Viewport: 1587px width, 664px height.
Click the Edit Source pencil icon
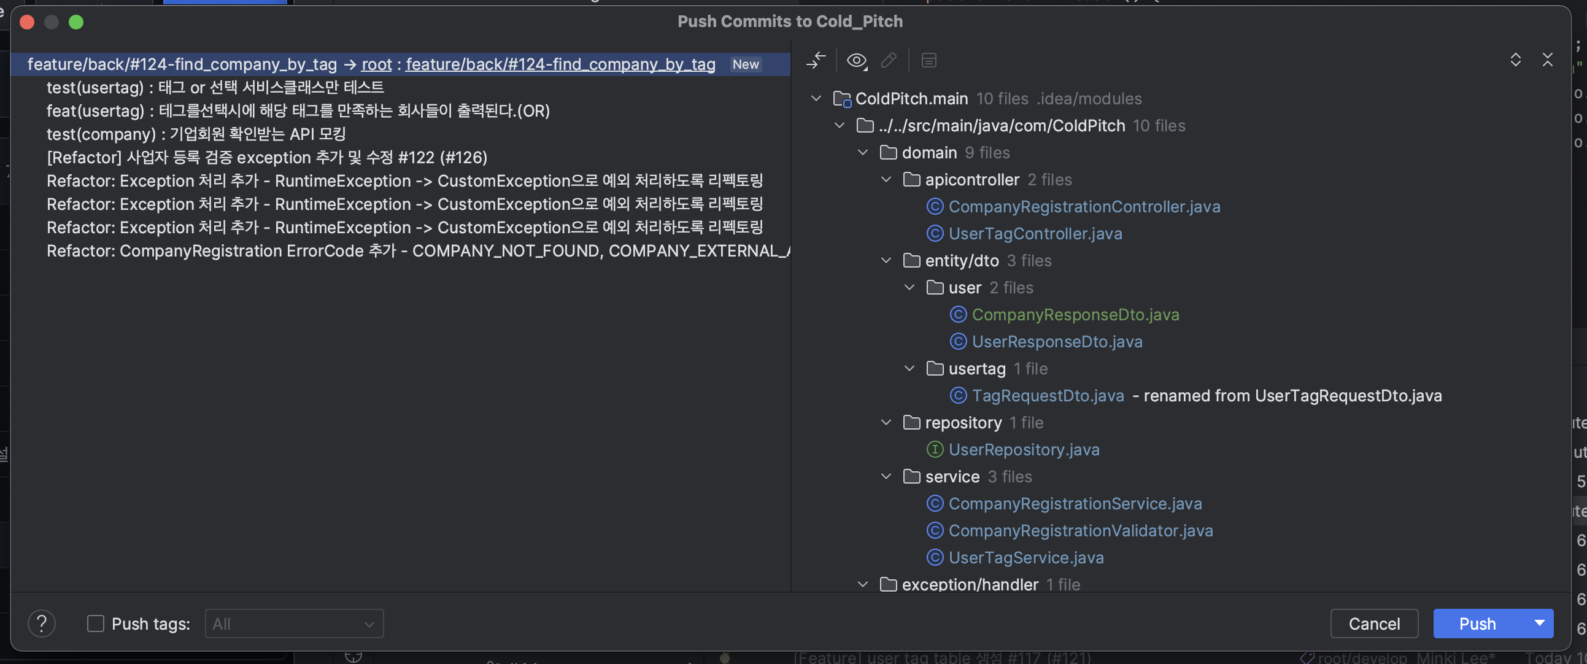click(889, 60)
